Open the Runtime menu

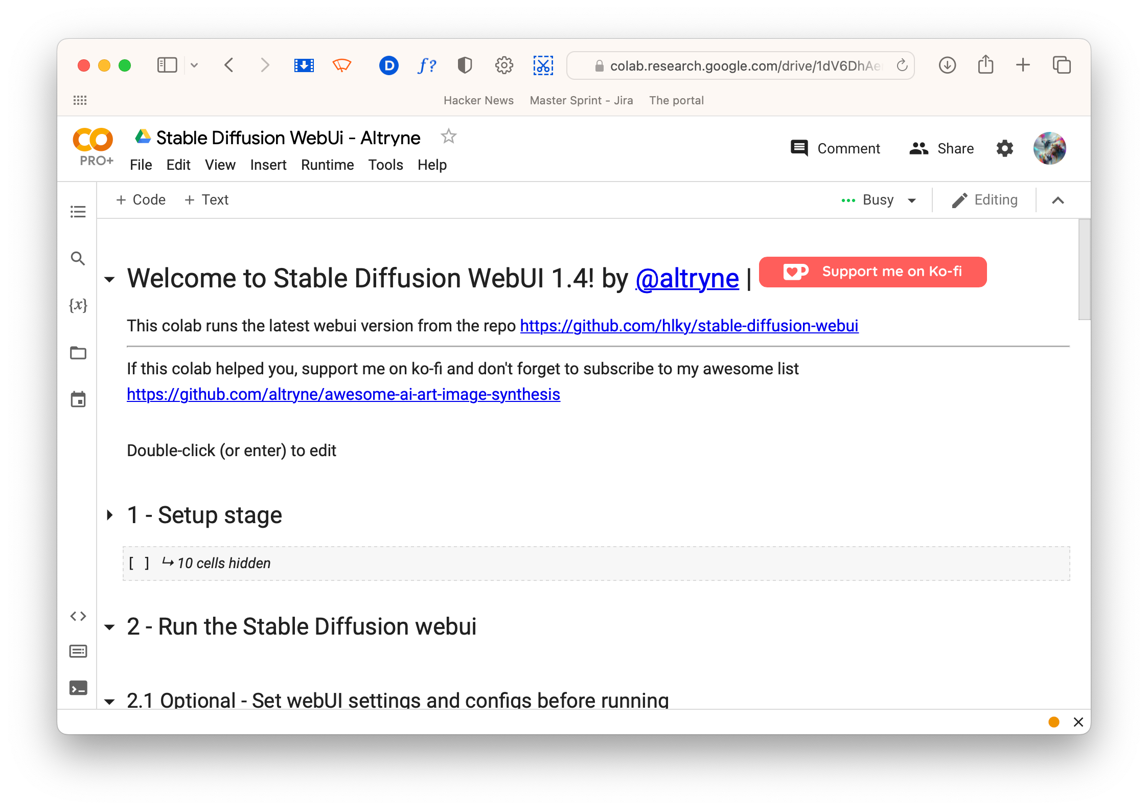click(327, 165)
